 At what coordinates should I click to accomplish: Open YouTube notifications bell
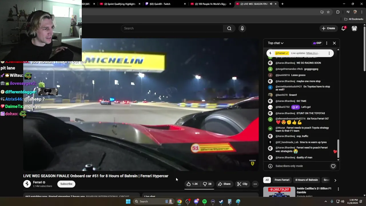(344, 28)
